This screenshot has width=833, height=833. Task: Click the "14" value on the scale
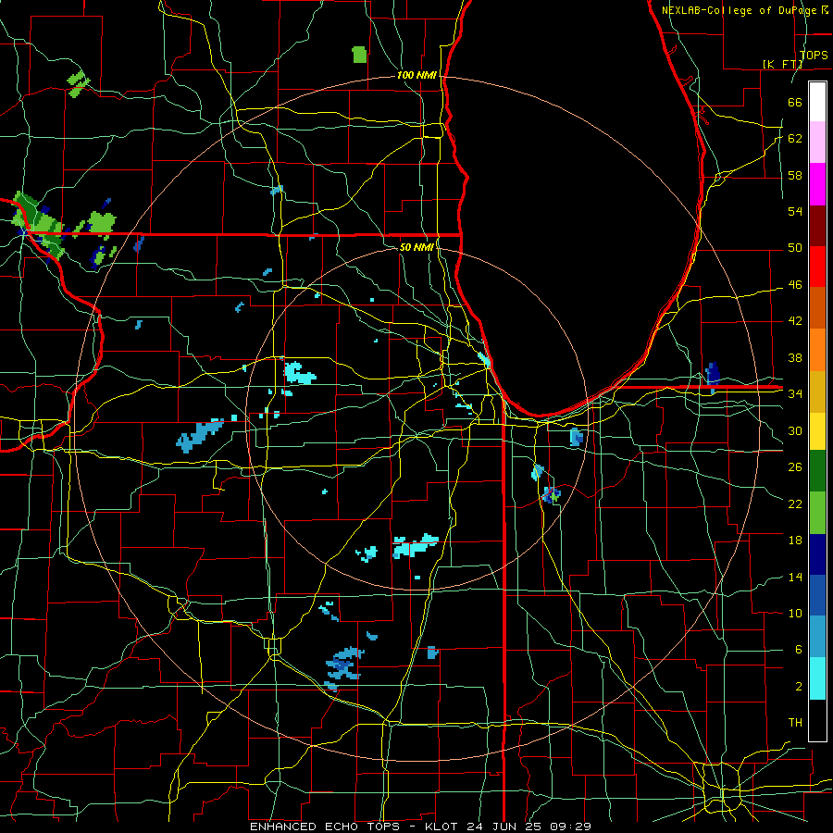(795, 577)
